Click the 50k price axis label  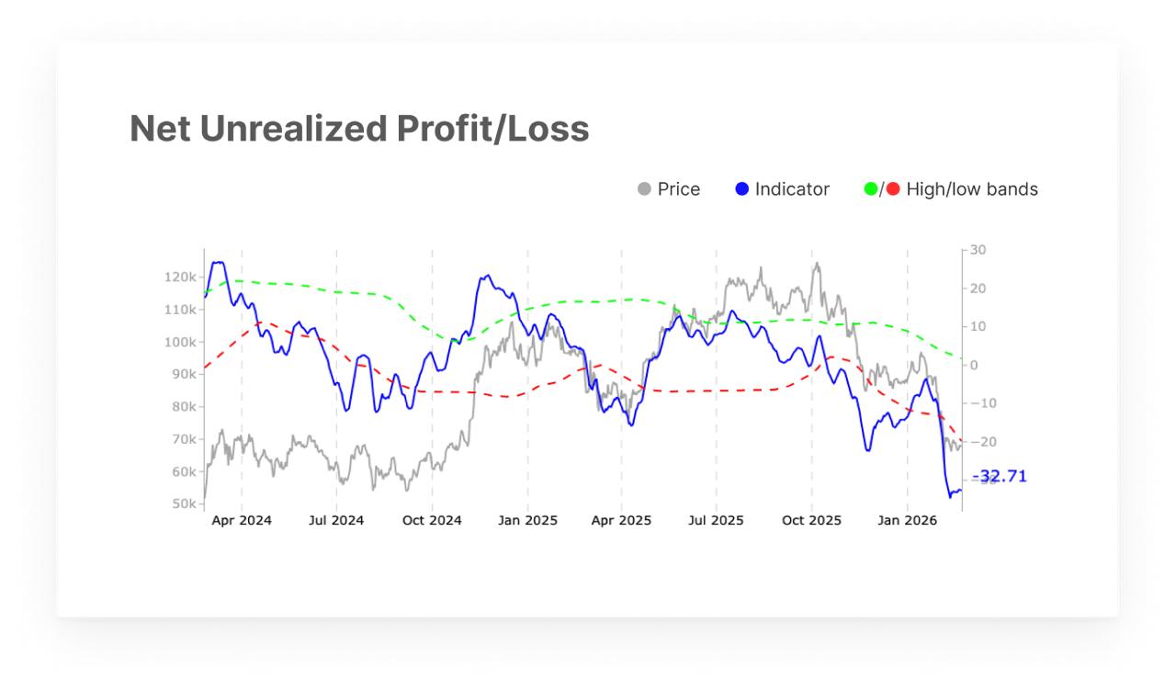pos(184,504)
